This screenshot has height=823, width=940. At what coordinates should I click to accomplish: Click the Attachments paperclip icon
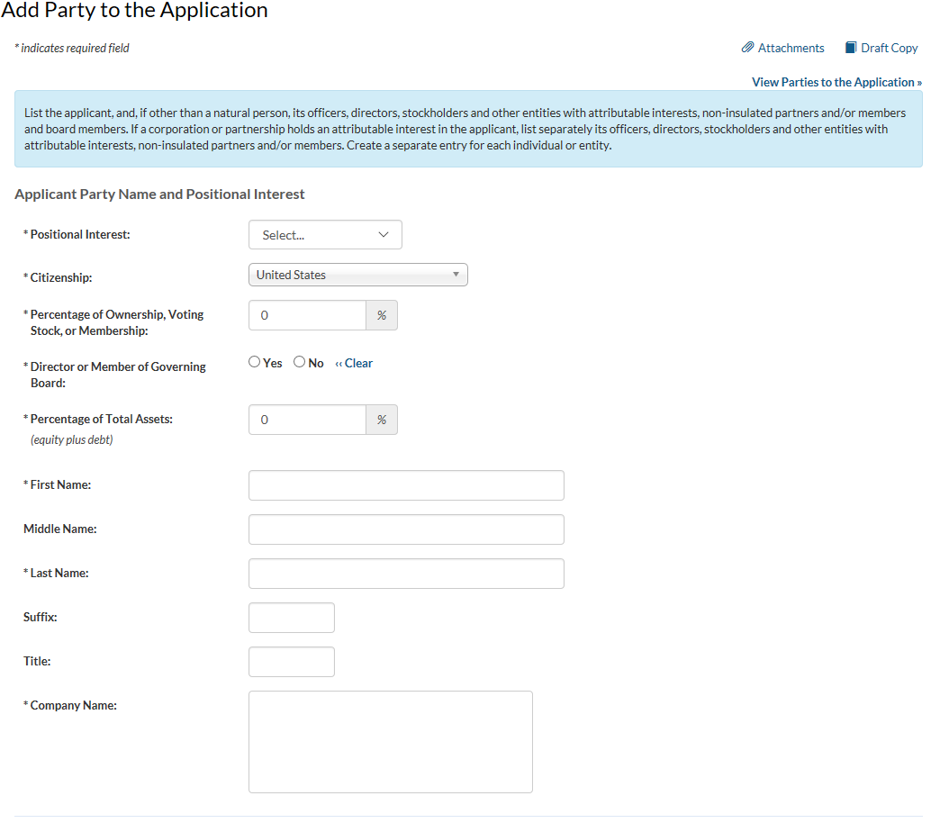coord(747,48)
